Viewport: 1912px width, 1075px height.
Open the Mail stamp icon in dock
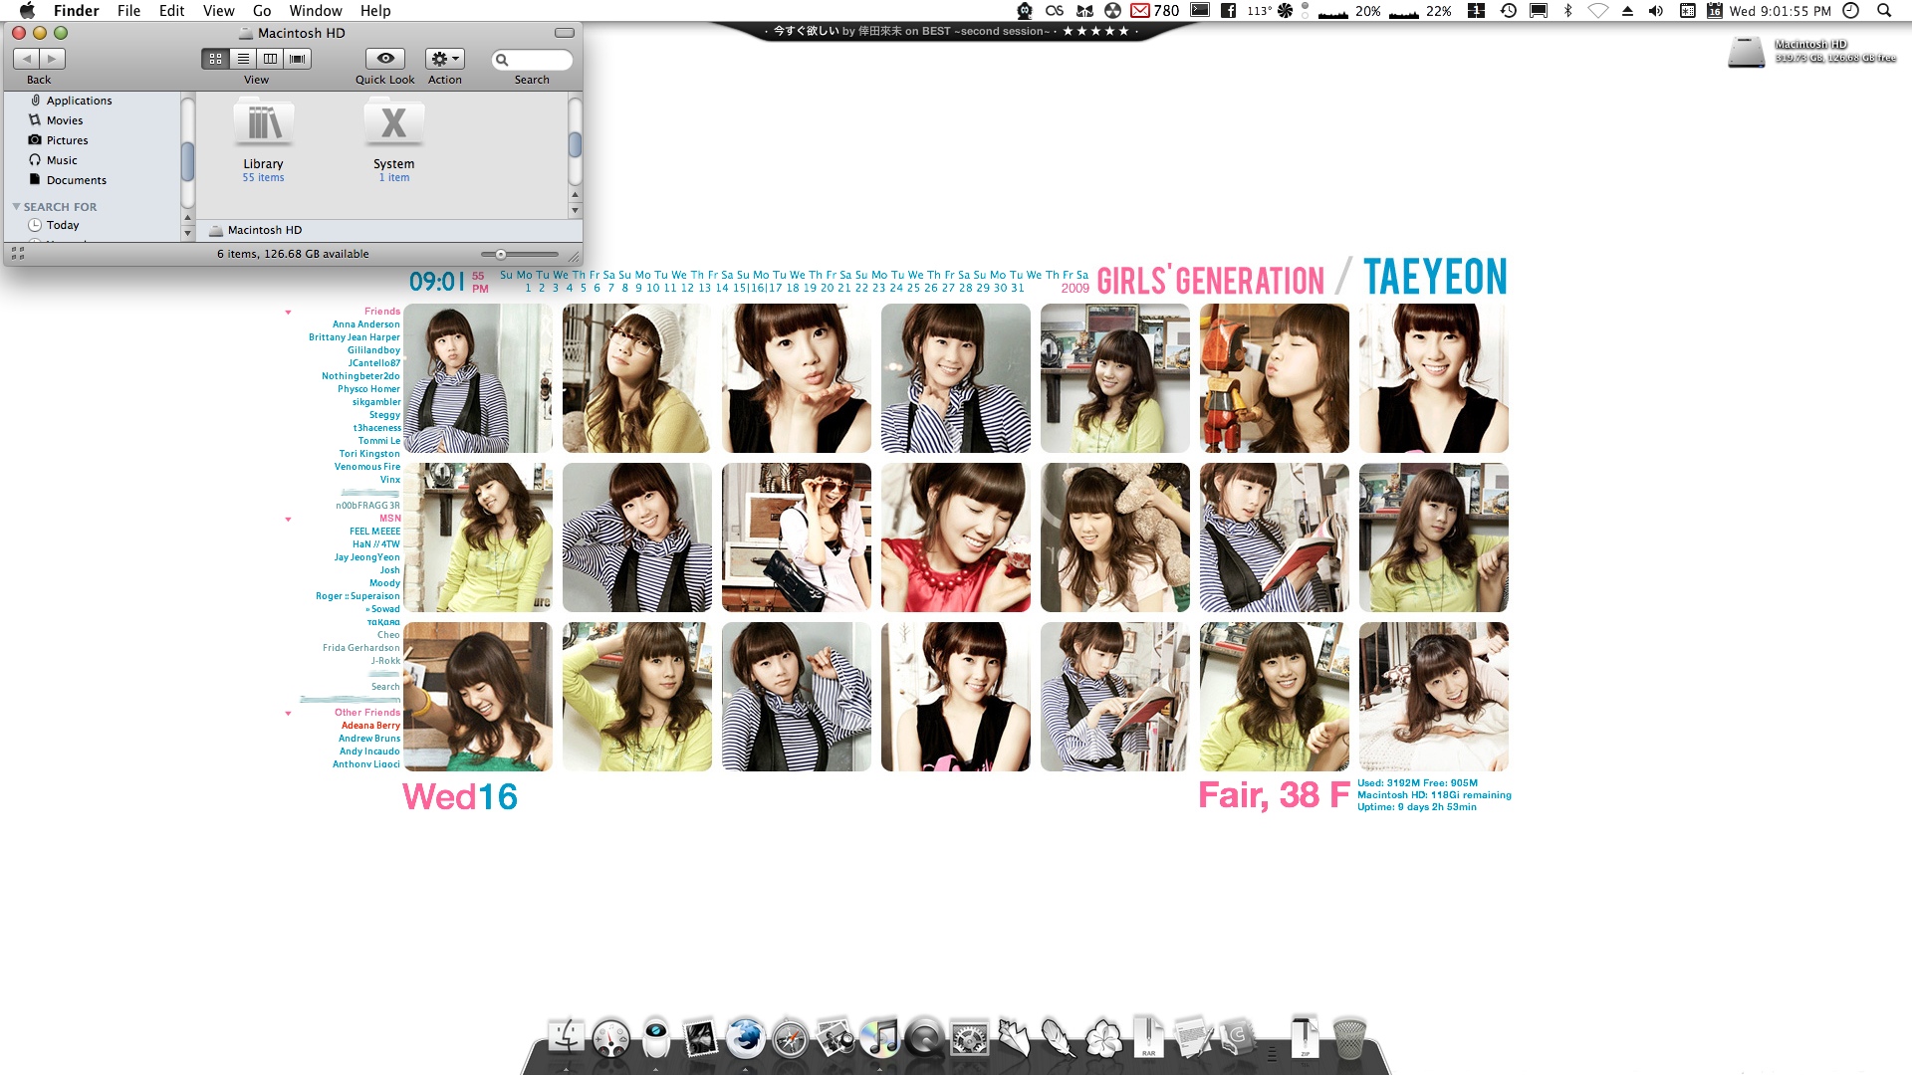701,1039
